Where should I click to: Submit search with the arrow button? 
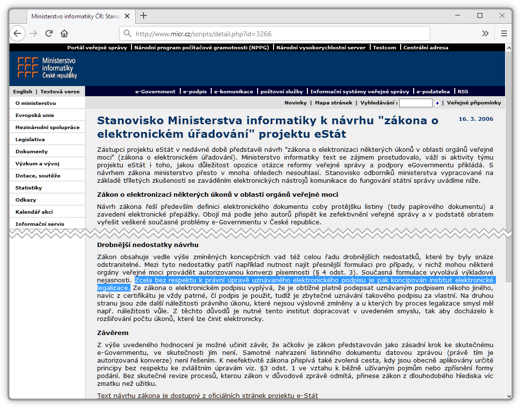(437, 103)
